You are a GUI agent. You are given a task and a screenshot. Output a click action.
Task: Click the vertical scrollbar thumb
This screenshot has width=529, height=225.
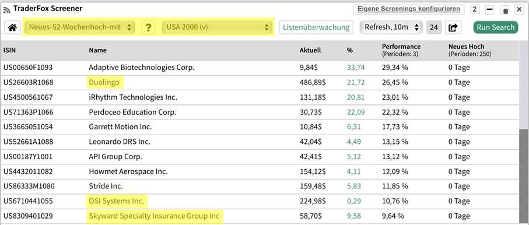pyautogui.click(x=524, y=175)
